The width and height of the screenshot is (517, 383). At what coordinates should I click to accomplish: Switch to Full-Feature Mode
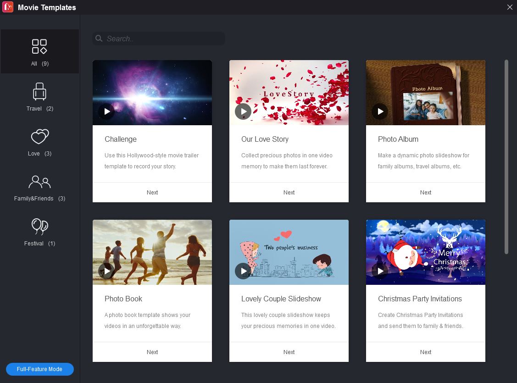39,369
